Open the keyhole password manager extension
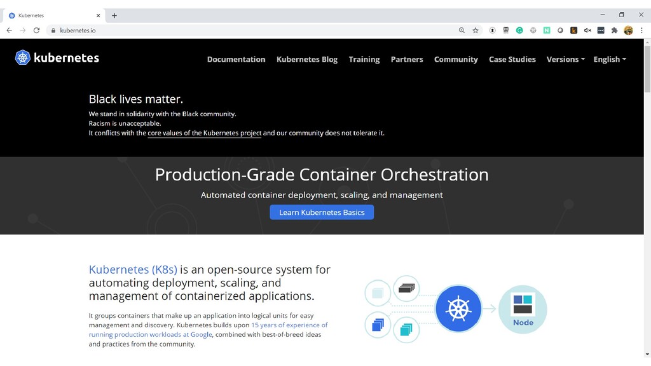The width and height of the screenshot is (651, 366). point(492,30)
